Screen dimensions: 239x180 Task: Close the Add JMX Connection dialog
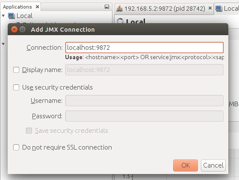point(15,29)
